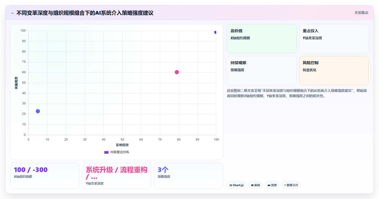The height and width of the screenshot is (199, 379).
Task: Click the X轴组织规模 text in 高价值 card
Action: tap(240, 38)
